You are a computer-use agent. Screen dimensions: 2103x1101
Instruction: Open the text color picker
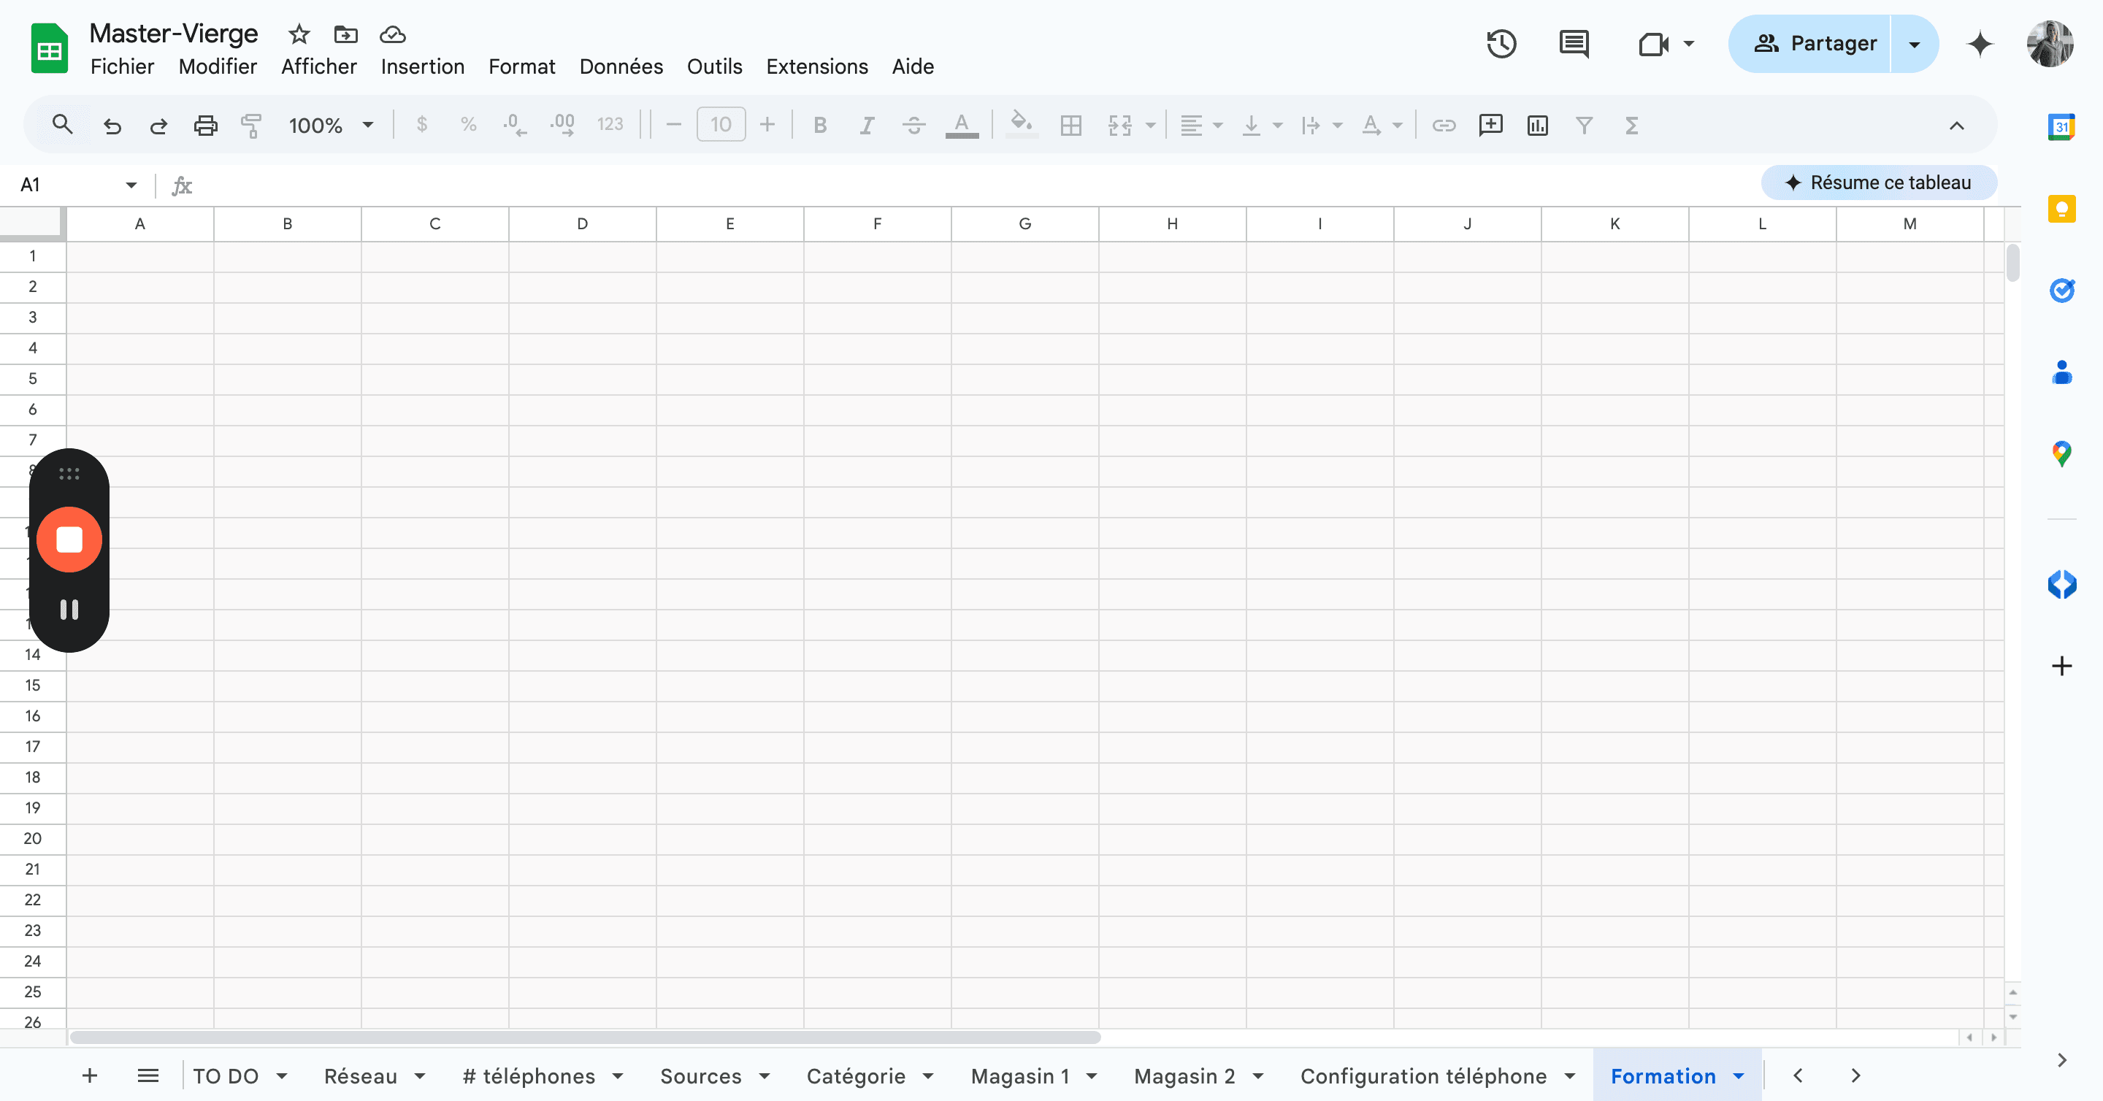962,125
